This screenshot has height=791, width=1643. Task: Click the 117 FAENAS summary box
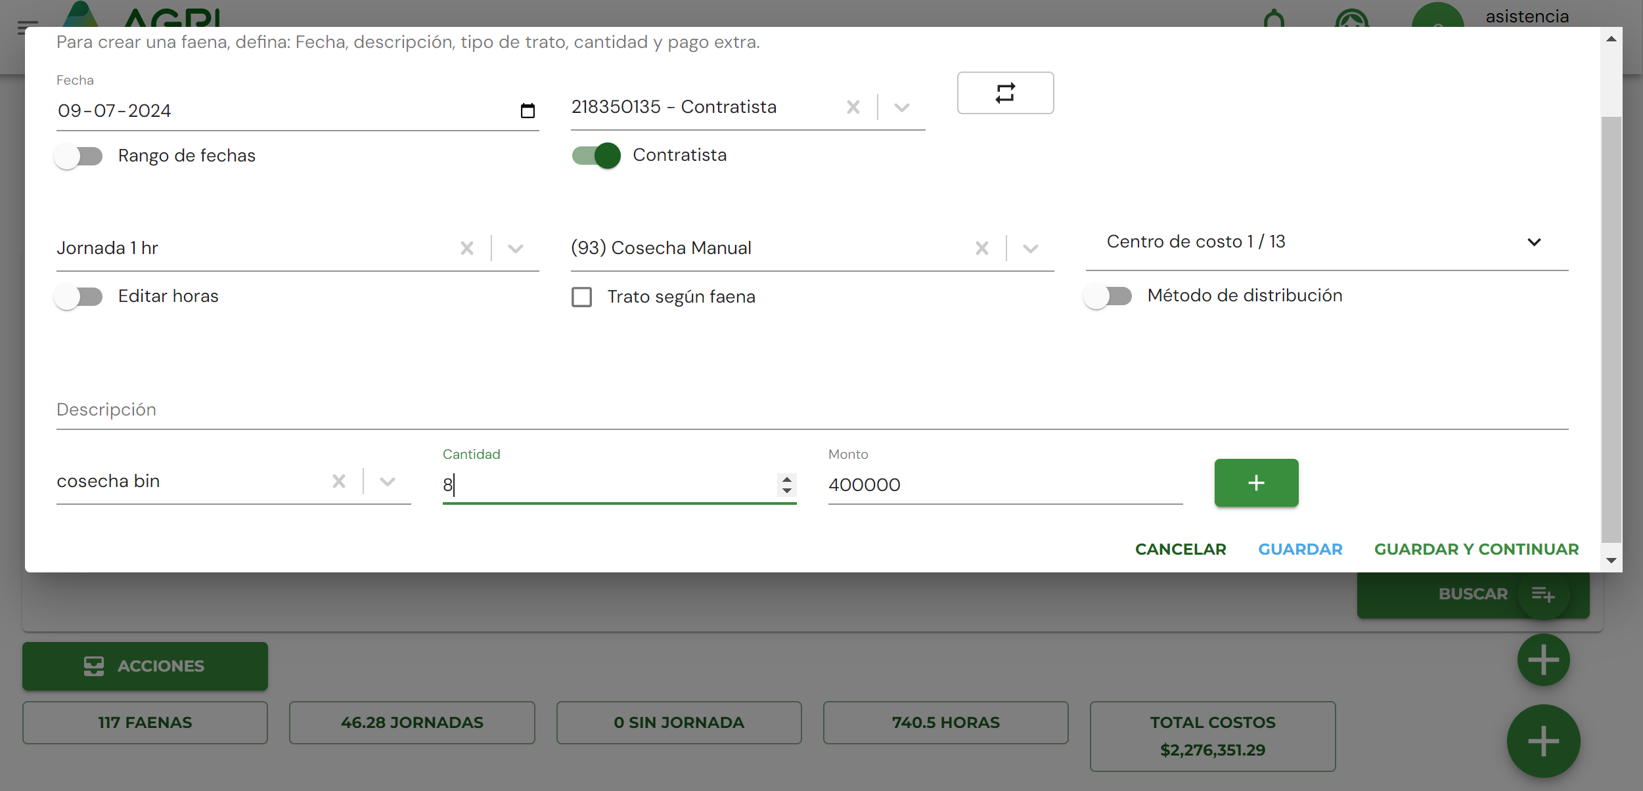pos(145,722)
